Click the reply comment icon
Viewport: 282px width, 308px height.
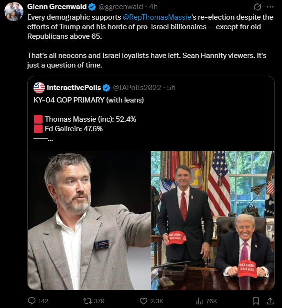coord(32,301)
